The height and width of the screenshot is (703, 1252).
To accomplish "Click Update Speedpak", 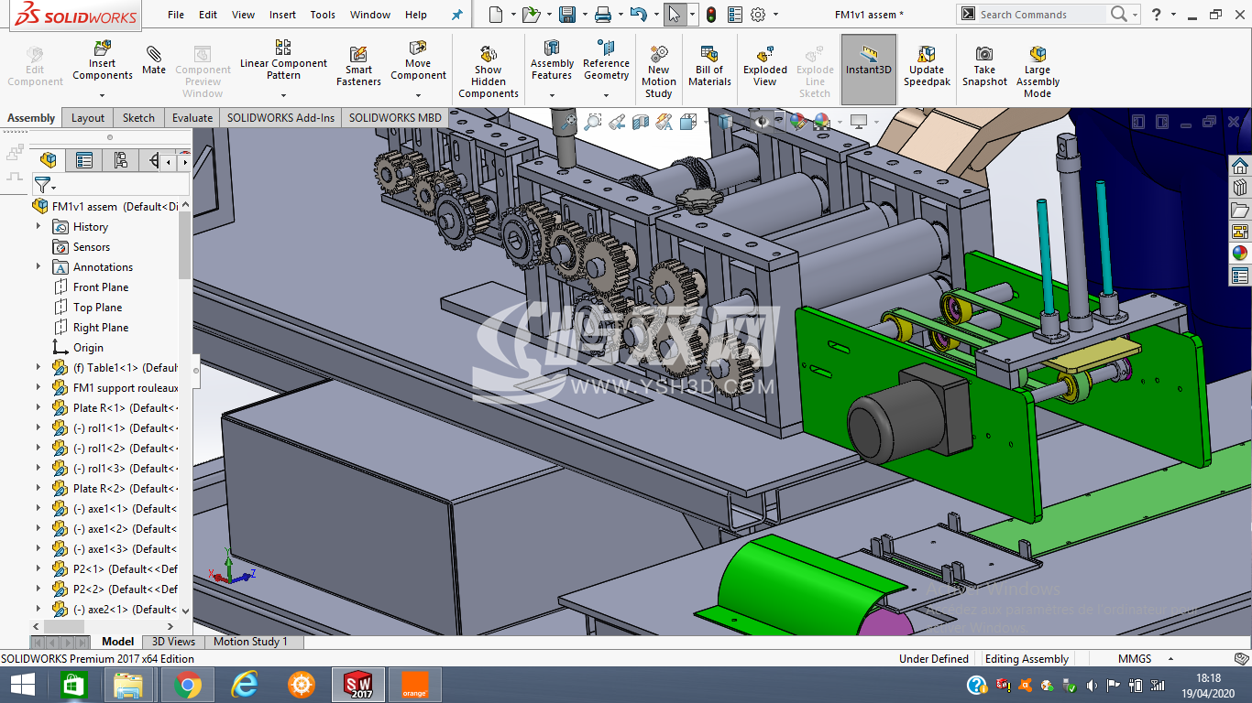I will tap(927, 67).
